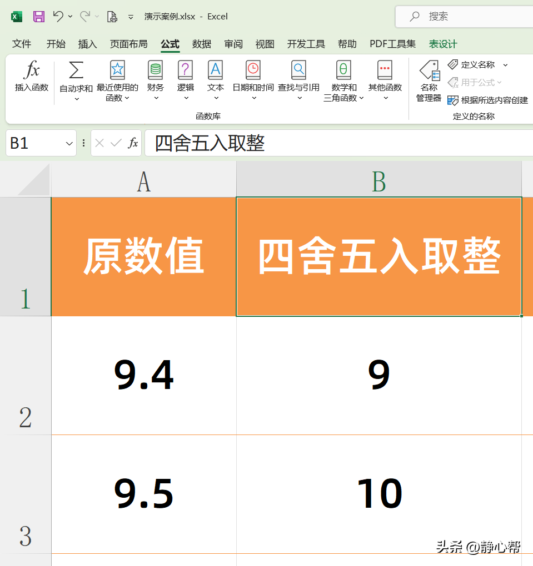Click 根据所选内容创建
Screen dimensions: 533x566
click(x=488, y=100)
